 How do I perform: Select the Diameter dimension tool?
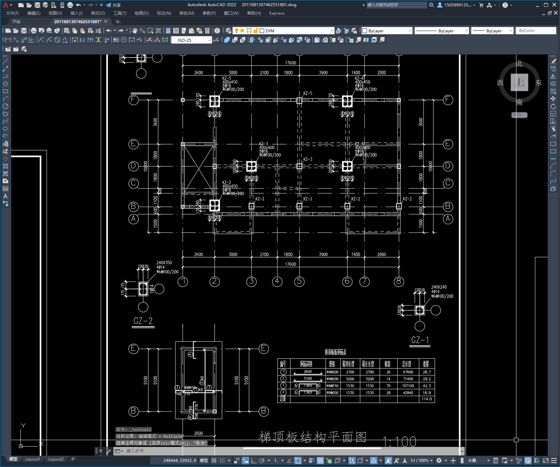(57, 40)
